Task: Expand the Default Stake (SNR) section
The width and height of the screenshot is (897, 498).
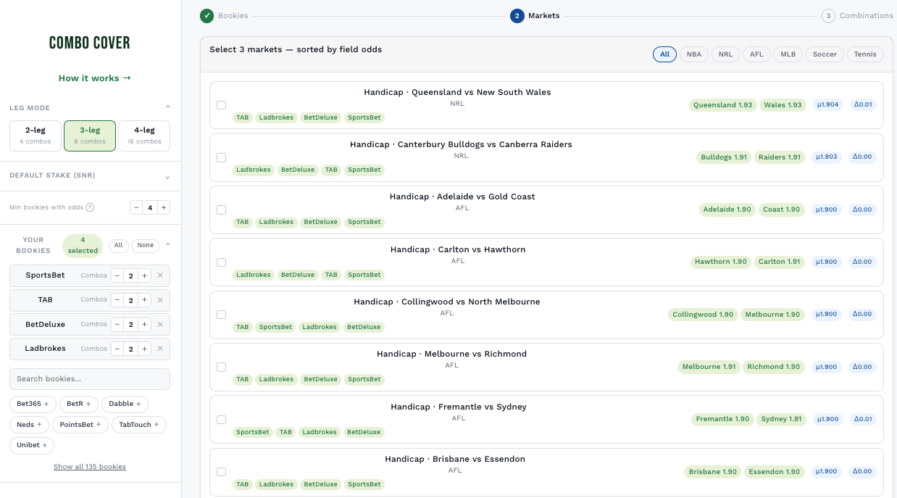Action: (90, 176)
